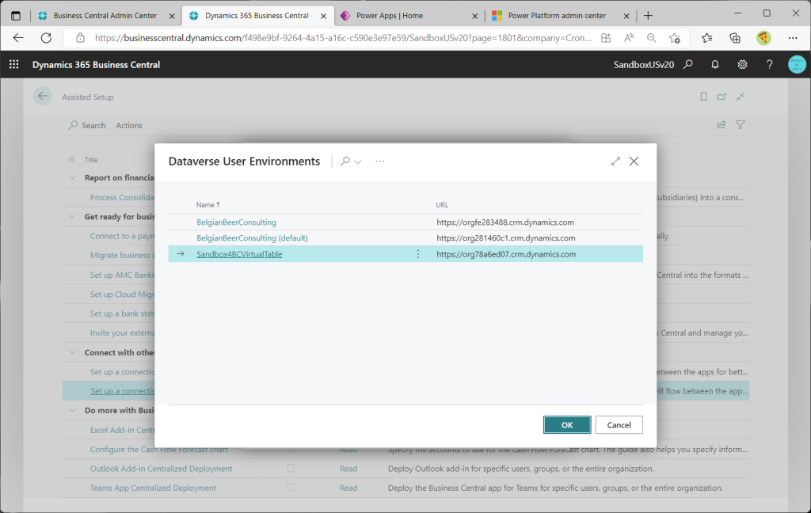811x513 pixels.
Task: Click the org78a6ed07 URL cell
Action: [506, 254]
